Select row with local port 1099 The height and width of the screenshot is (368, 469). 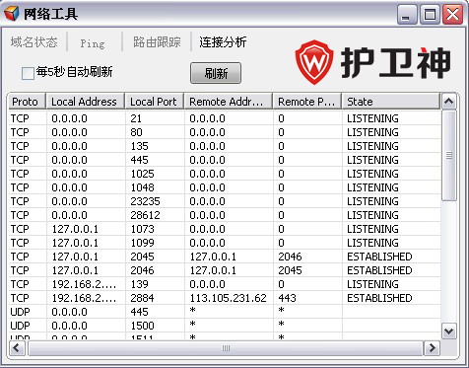pyautogui.click(x=225, y=243)
